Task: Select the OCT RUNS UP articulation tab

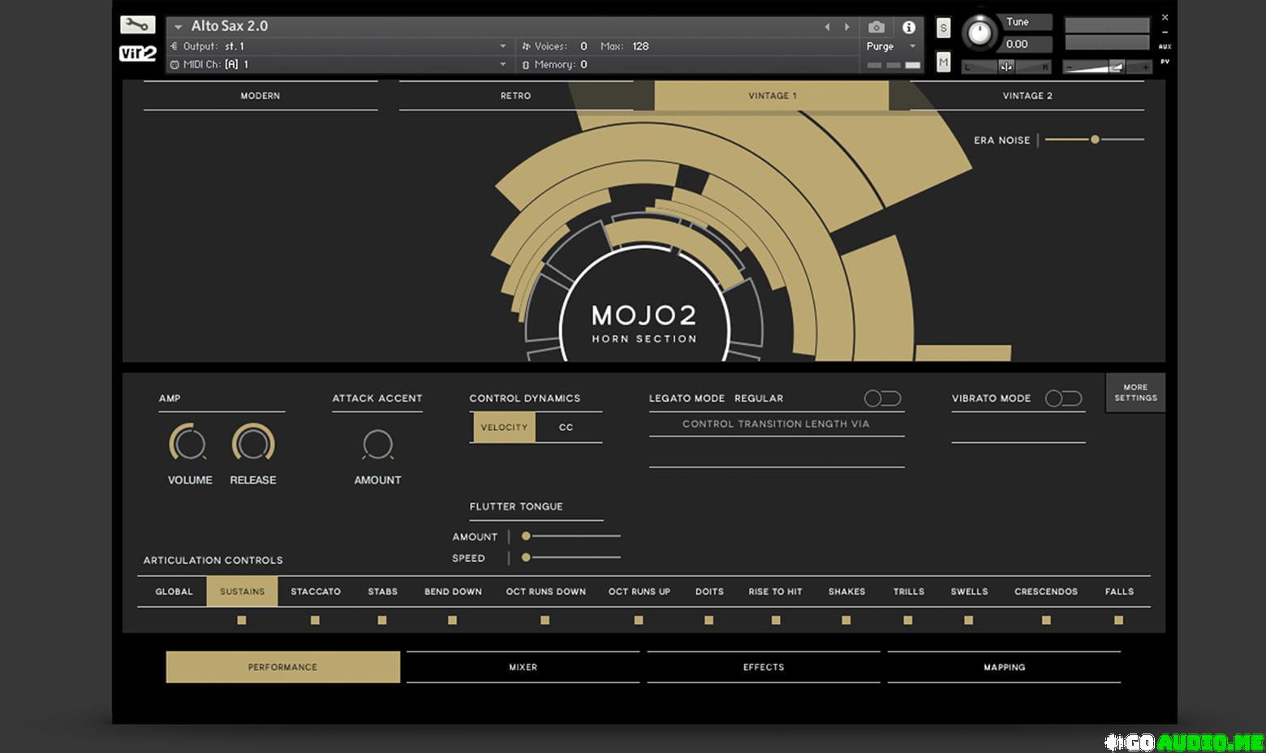Action: [x=639, y=592]
